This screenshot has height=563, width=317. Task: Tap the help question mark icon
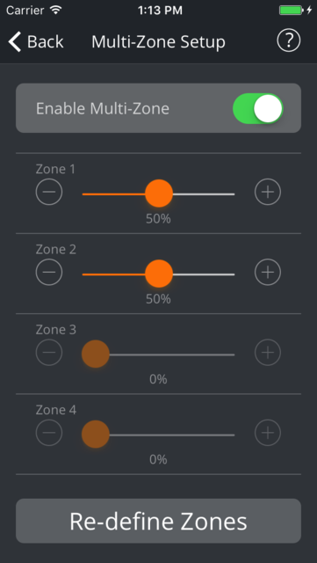click(288, 41)
